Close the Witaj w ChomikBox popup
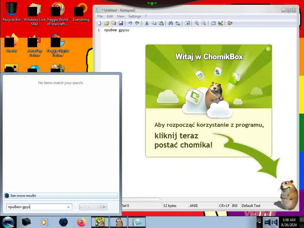This screenshot has height=228, width=304. 268,49
